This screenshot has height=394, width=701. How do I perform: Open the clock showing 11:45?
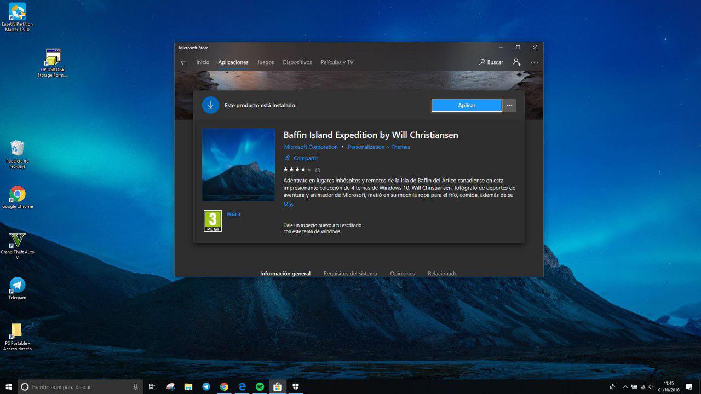(x=669, y=387)
